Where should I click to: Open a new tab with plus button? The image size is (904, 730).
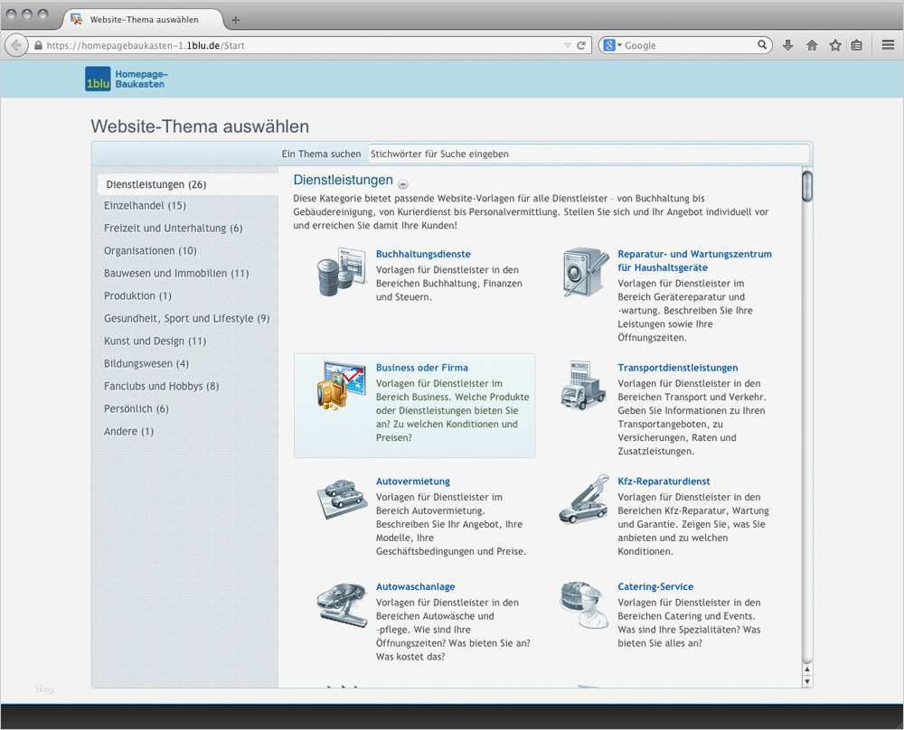pos(235,20)
